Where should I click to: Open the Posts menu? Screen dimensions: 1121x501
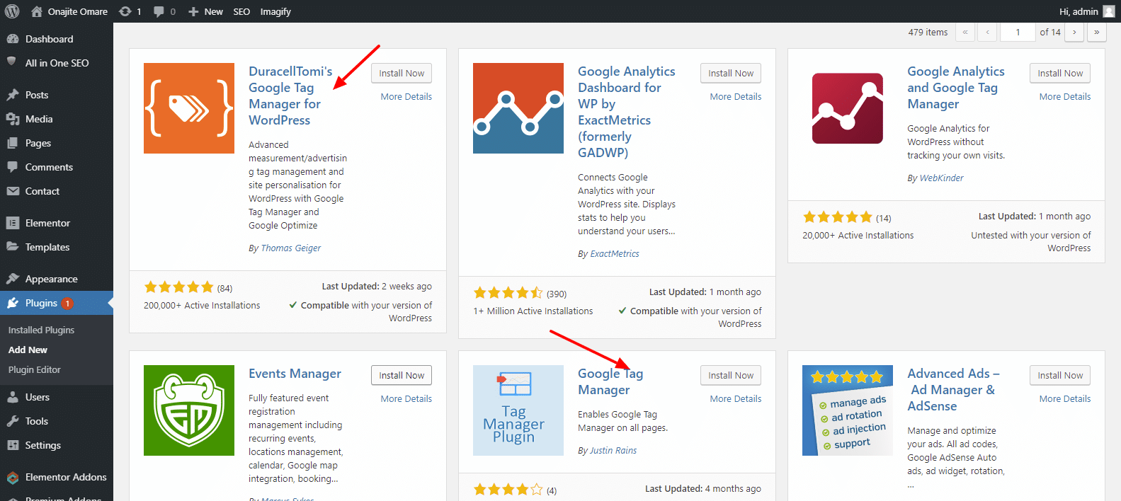(x=57, y=95)
